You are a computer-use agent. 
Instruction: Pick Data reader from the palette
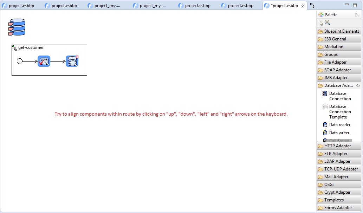[x=339, y=125]
